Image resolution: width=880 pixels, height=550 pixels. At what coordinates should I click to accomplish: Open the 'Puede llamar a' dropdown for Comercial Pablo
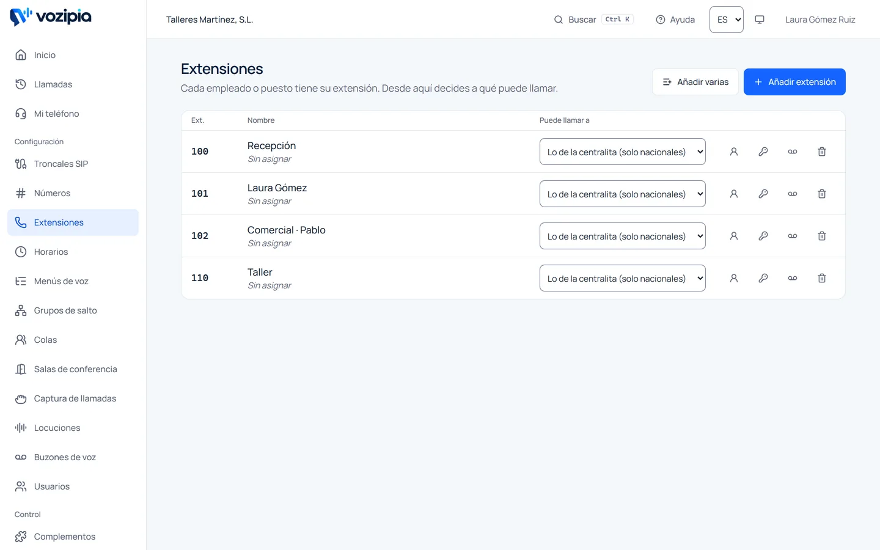[x=622, y=236]
